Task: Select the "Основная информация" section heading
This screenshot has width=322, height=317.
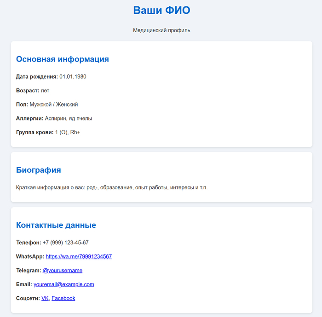Action: pyautogui.click(x=62, y=59)
